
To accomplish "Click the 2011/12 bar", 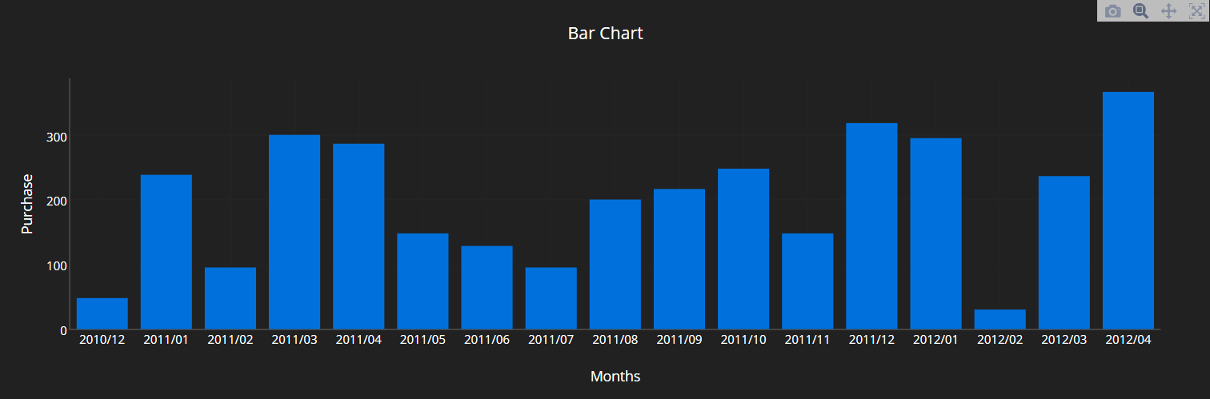I will coord(871,225).
